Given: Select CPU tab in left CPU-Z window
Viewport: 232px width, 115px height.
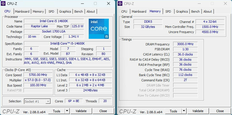Looking at the screenshot, I should 7,11.
